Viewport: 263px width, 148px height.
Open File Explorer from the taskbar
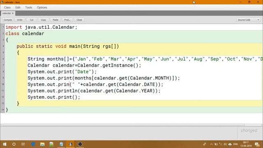click(x=42, y=144)
